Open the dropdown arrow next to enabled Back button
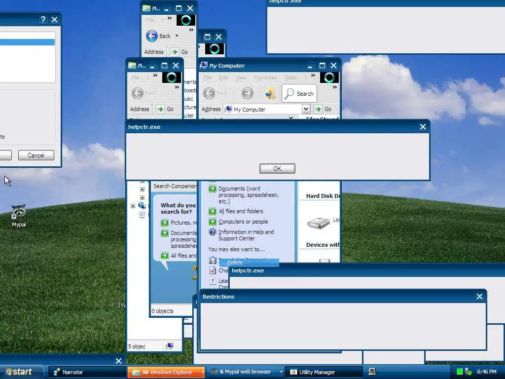505x379 pixels. [177, 36]
